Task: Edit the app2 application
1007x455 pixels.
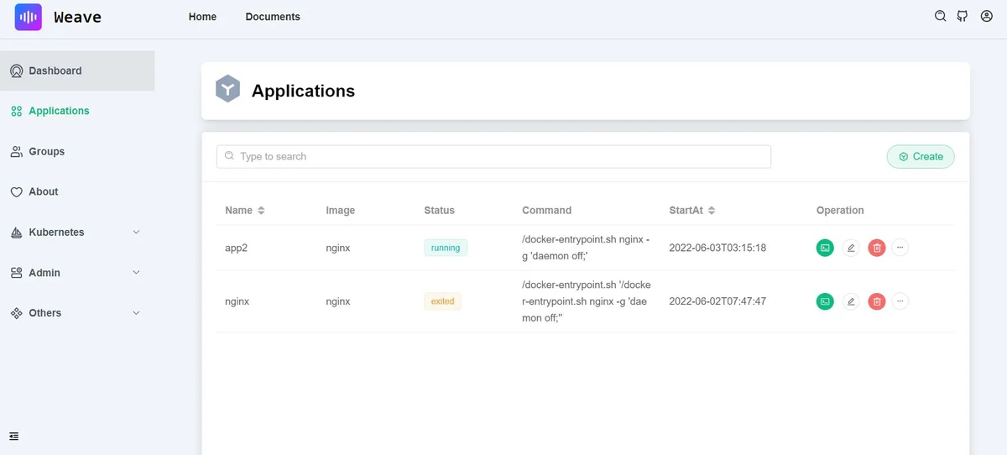Action: 851,248
